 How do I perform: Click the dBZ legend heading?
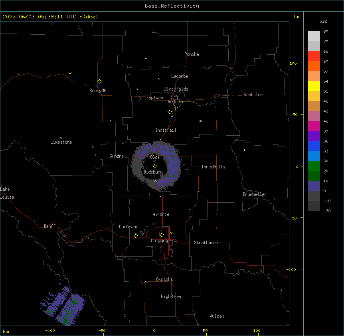coord(323,21)
